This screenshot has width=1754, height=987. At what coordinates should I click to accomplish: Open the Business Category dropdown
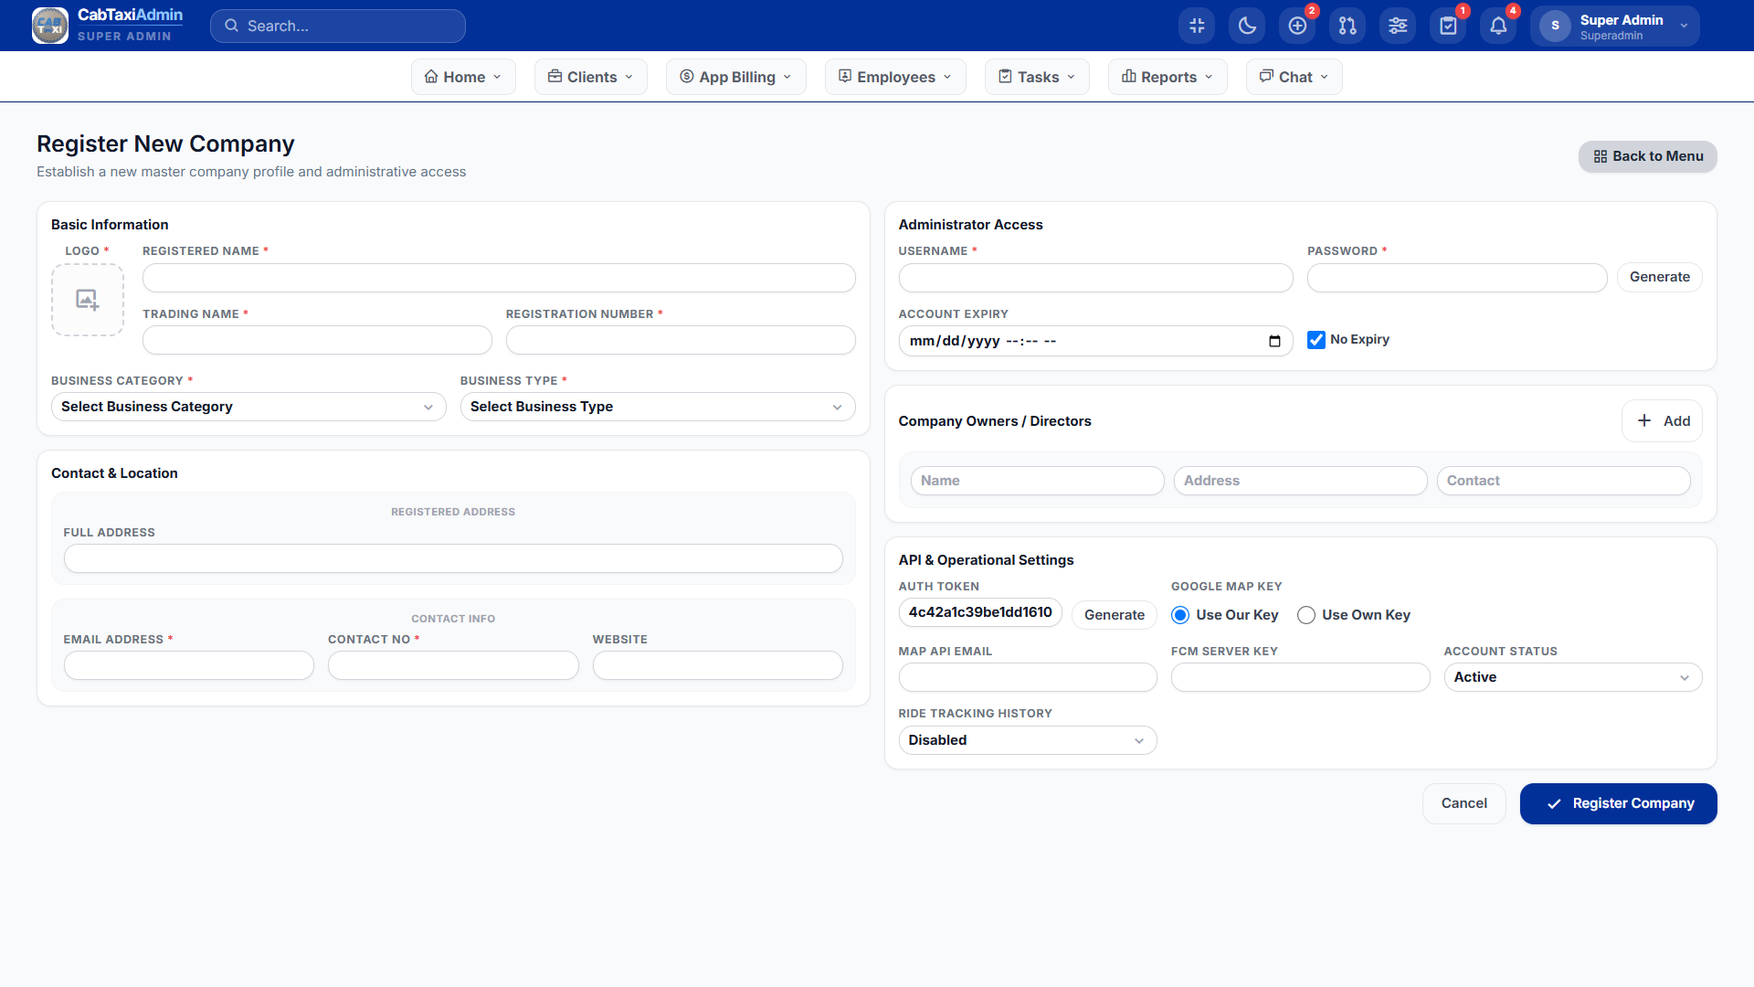click(248, 407)
